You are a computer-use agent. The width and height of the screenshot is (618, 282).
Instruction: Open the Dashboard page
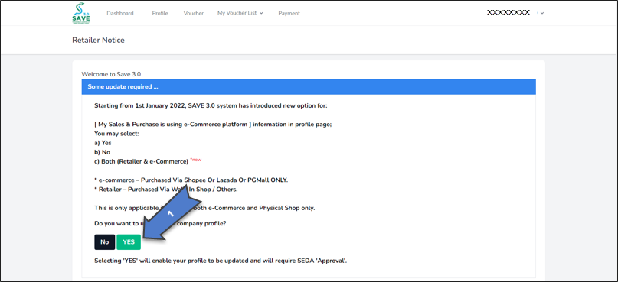(x=119, y=13)
